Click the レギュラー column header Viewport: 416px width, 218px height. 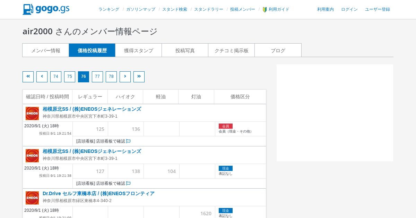pyautogui.click(x=90, y=97)
